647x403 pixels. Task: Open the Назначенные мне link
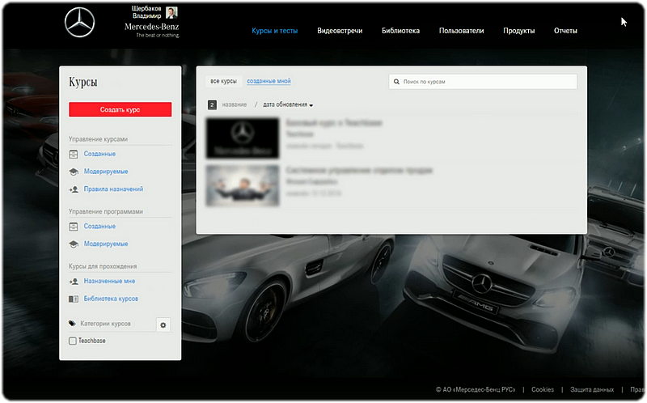(109, 281)
